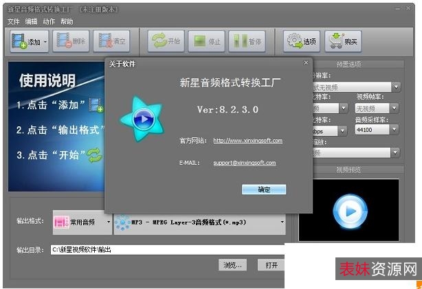Click the 视频预览 panel header
This screenshot has width=422, height=289.
pyautogui.click(x=348, y=170)
